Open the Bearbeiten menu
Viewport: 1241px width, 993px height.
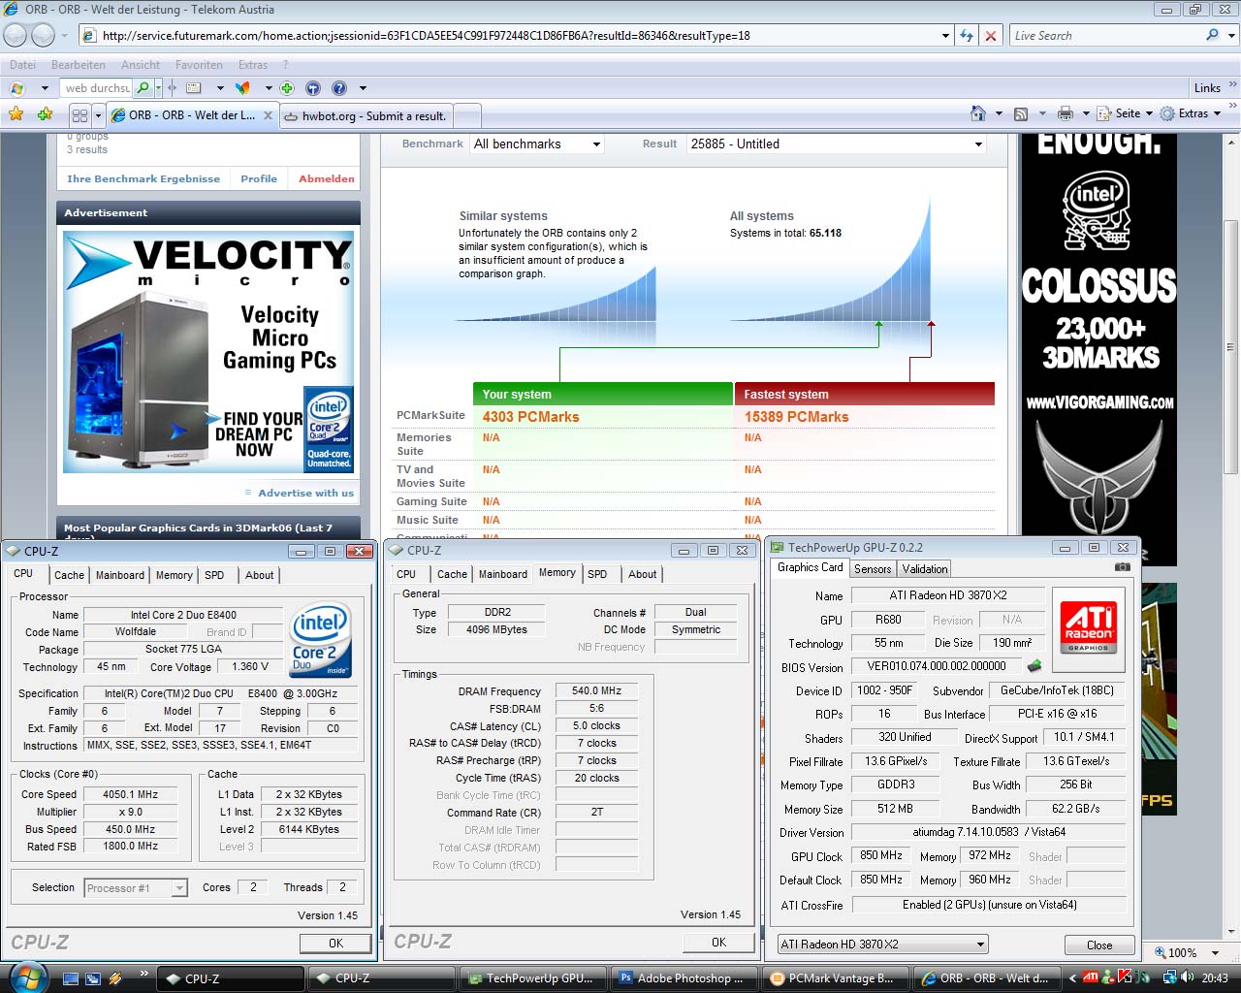pos(79,65)
